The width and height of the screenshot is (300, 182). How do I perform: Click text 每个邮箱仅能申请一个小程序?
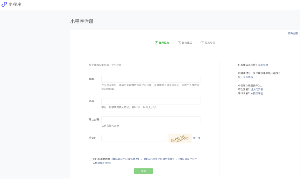coord(105,65)
